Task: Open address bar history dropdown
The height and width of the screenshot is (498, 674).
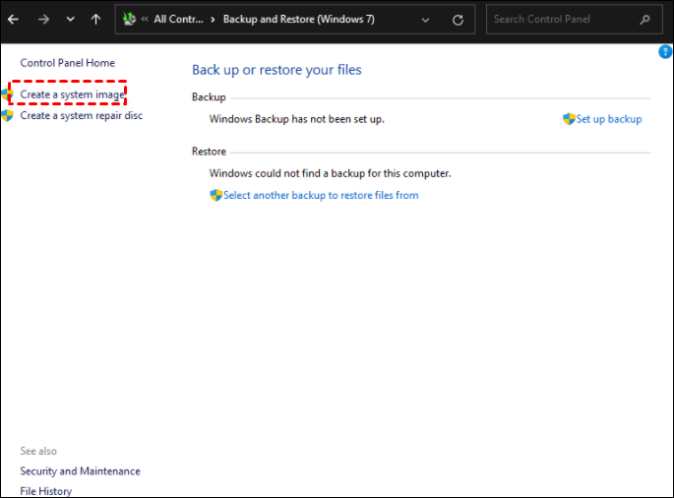Action: click(x=425, y=20)
